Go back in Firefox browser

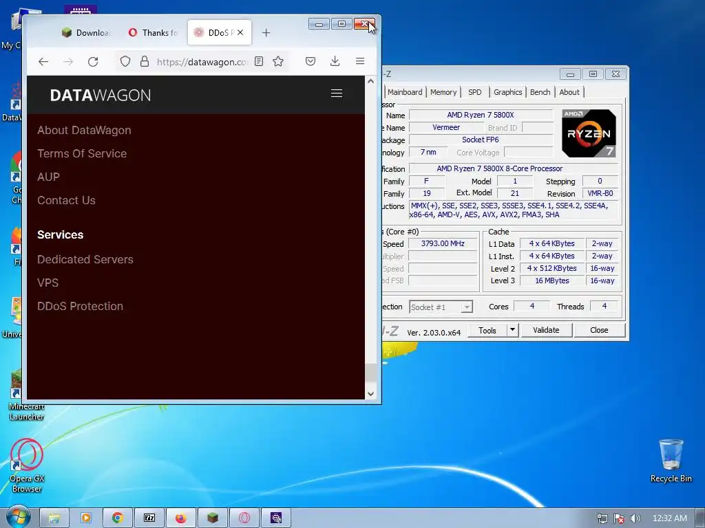pyautogui.click(x=43, y=61)
